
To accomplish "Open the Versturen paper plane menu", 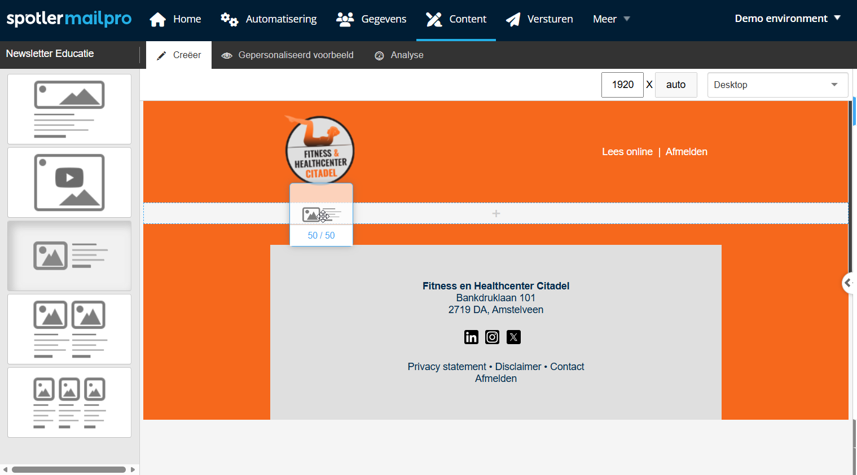I will coord(539,19).
